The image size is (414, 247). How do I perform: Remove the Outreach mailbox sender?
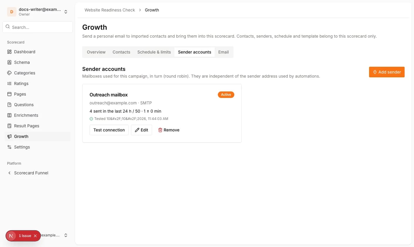point(169,130)
